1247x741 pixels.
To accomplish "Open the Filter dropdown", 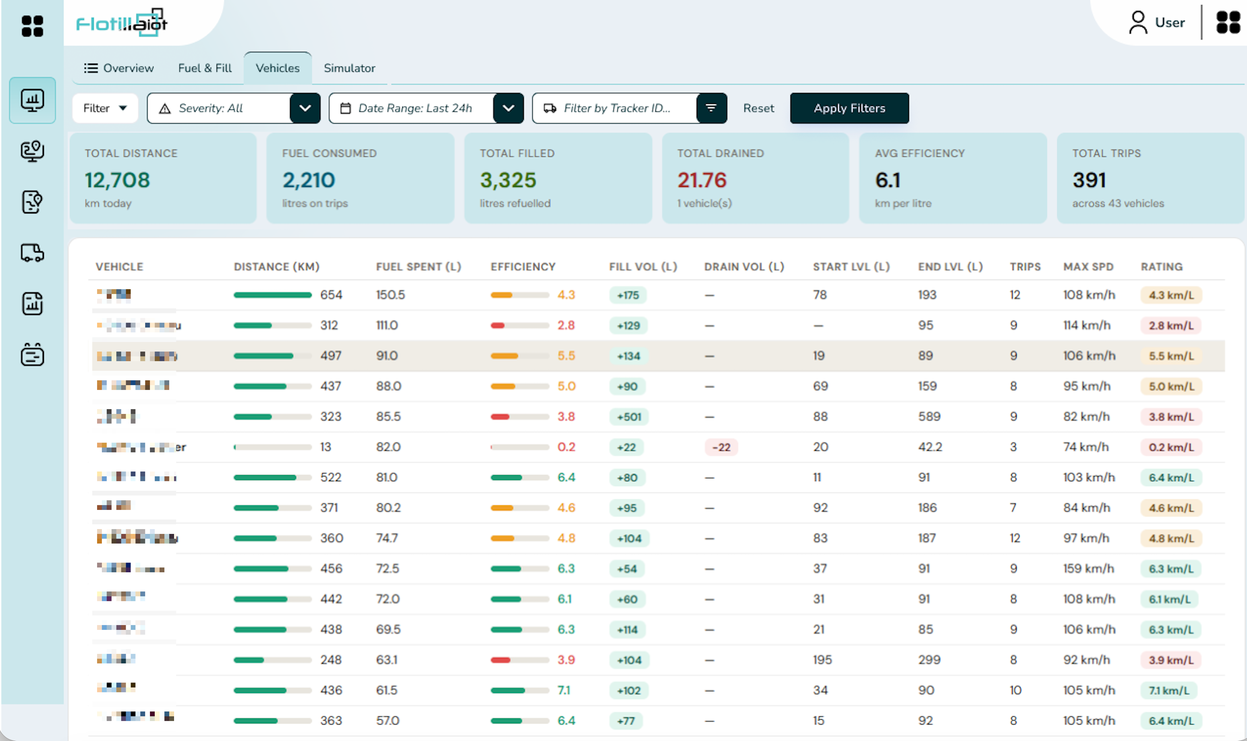I will 105,108.
